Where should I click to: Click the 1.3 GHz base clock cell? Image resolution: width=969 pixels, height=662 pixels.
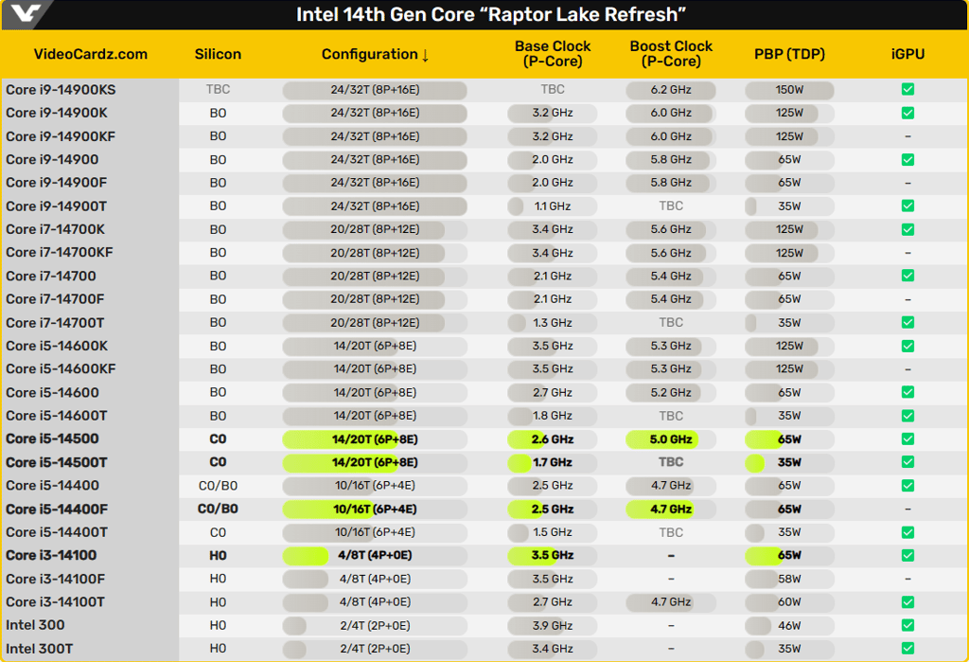tap(553, 322)
